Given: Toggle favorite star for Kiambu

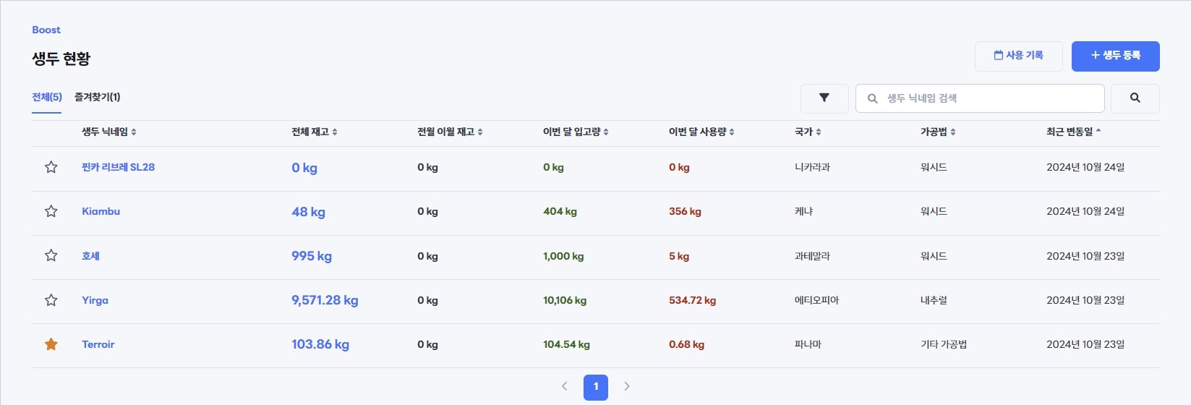Looking at the screenshot, I should 51,211.
